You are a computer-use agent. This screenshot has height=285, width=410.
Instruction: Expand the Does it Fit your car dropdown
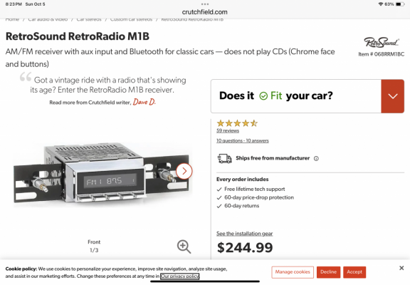pos(393,96)
